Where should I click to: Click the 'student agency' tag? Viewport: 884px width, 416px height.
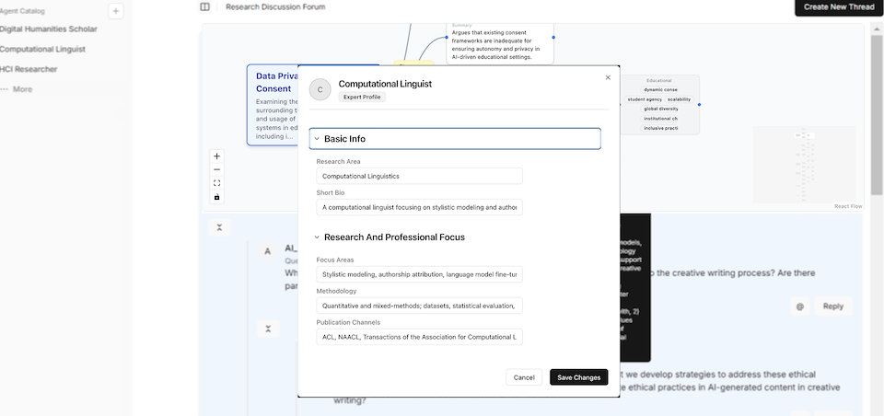[645, 99]
